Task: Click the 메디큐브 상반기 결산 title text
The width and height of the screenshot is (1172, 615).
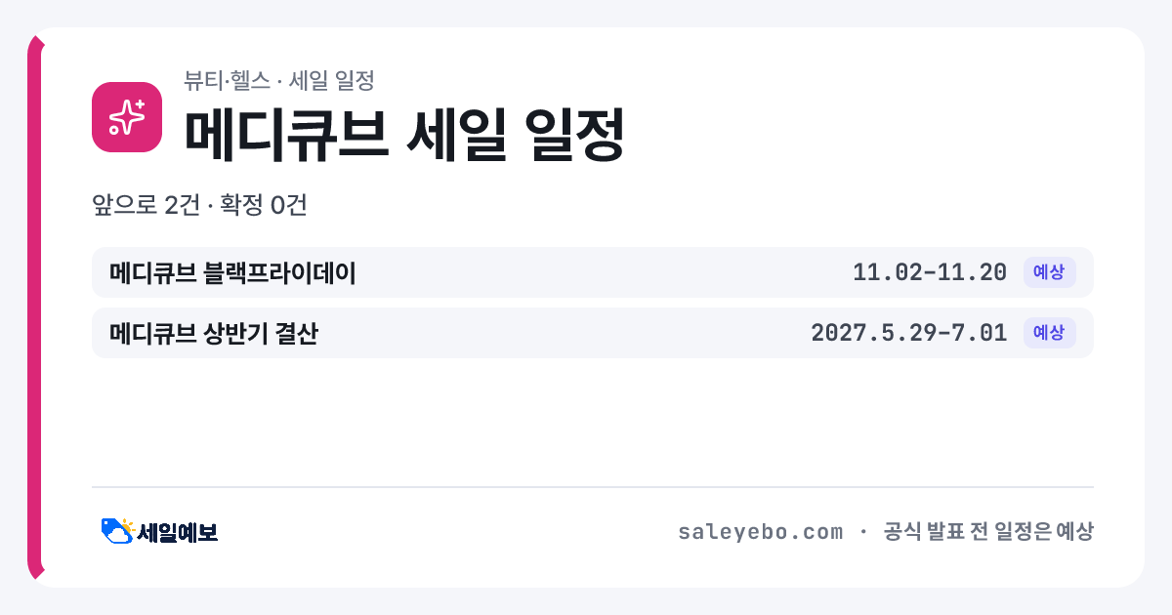Action: [x=214, y=333]
